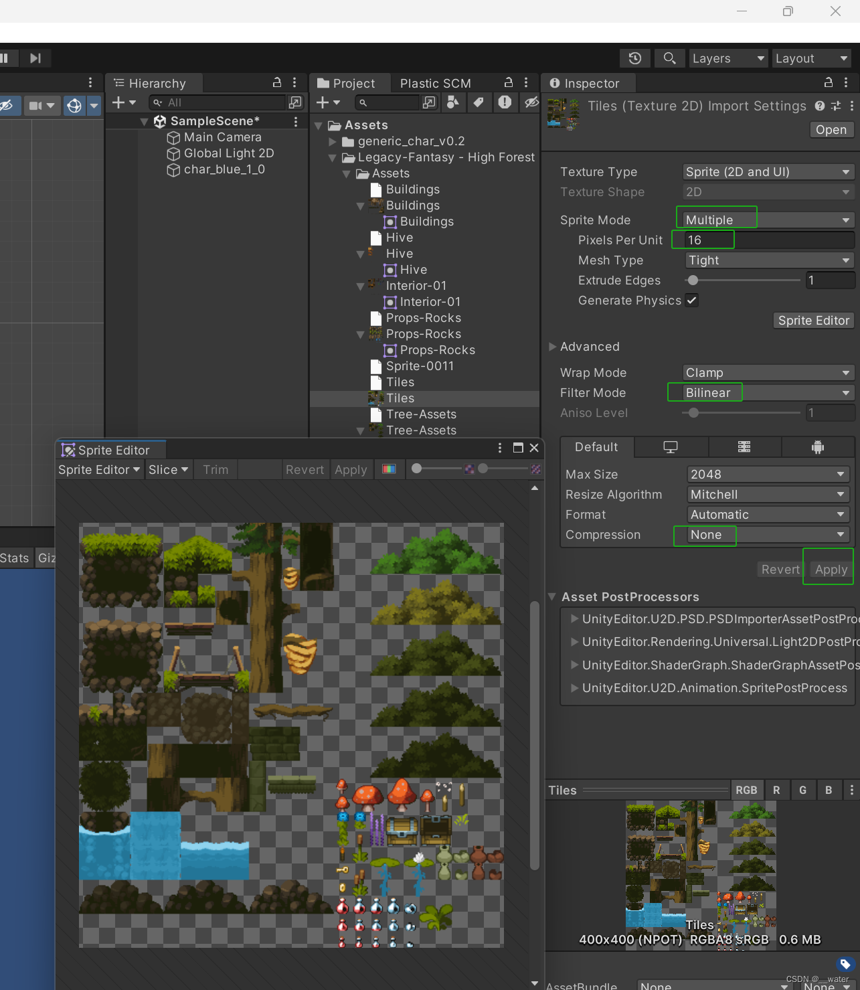Click Revert in the Inspector import settings
This screenshot has width=860, height=990.
coord(780,570)
